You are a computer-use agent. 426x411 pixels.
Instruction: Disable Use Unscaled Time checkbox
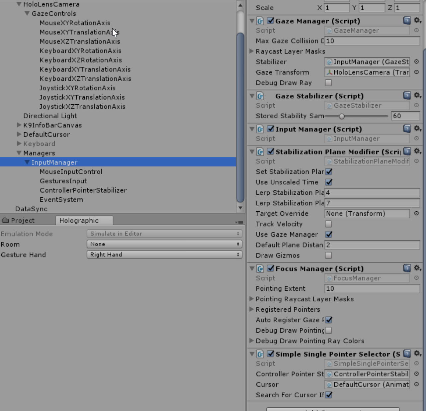click(x=328, y=182)
